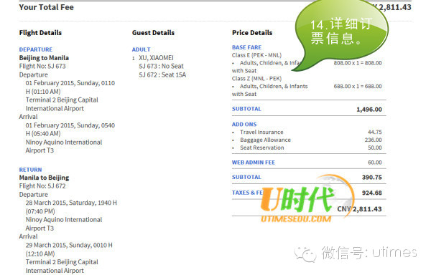Click the subtotal value '390.75'
Image resolution: width=431 pixels, height=275 pixels.
coord(372,177)
